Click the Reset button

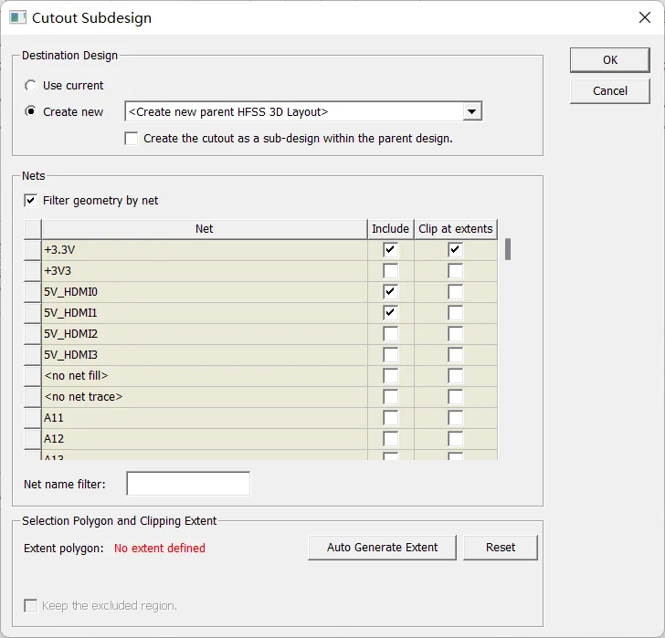(x=501, y=548)
